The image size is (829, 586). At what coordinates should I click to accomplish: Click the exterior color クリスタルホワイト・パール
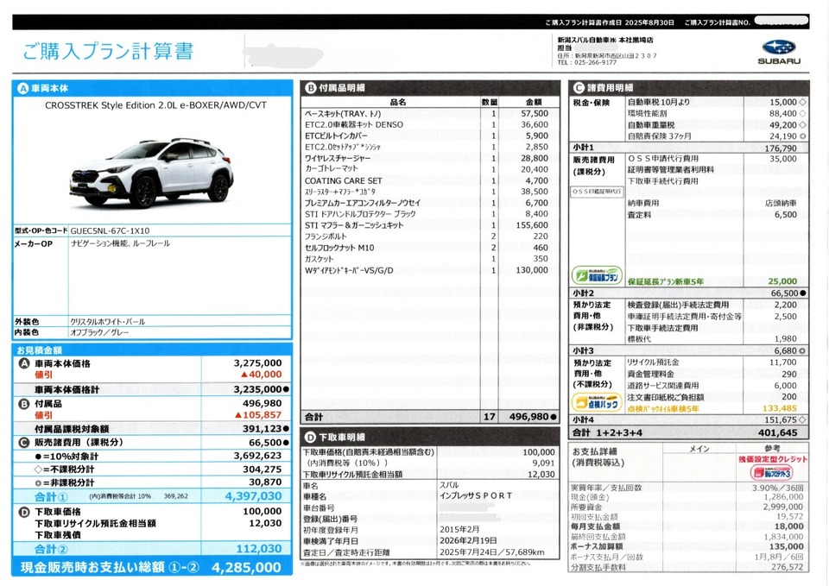click(x=107, y=321)
